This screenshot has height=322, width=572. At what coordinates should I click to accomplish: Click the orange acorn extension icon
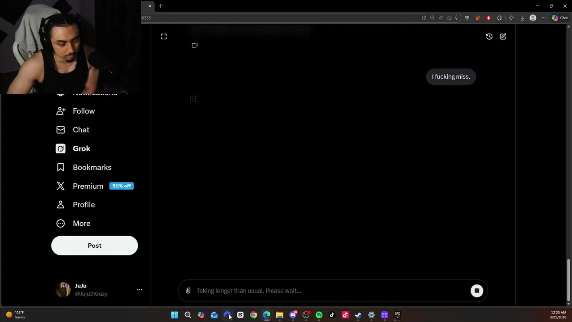478,18
